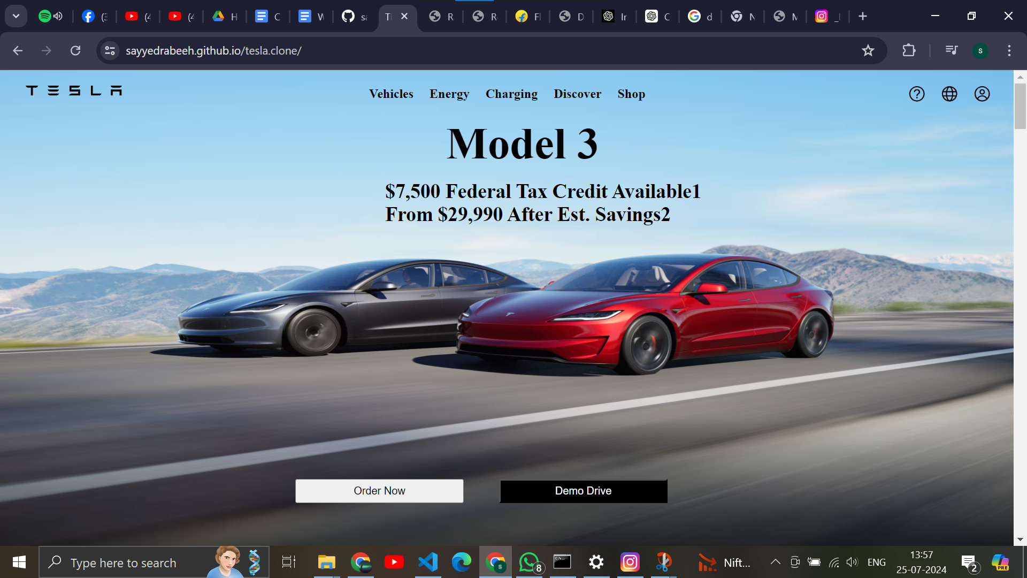Open the Vehicles menu
Image resolution: width=1027 pixels, height=578 pixels.
point(391,94)
